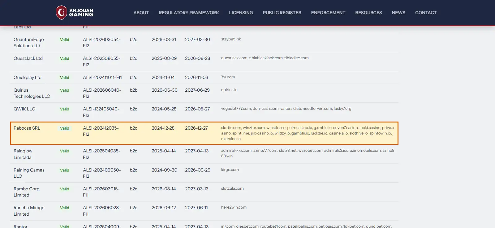Navigate to Enforcement section
Viewport: 495px width, 228px height.
[x=328, y=13]
